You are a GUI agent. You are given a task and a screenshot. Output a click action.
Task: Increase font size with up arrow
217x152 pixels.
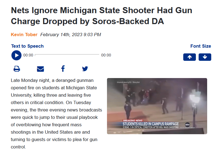(190, 57)
